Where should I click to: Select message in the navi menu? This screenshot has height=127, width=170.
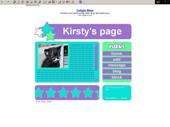point(117,65)
